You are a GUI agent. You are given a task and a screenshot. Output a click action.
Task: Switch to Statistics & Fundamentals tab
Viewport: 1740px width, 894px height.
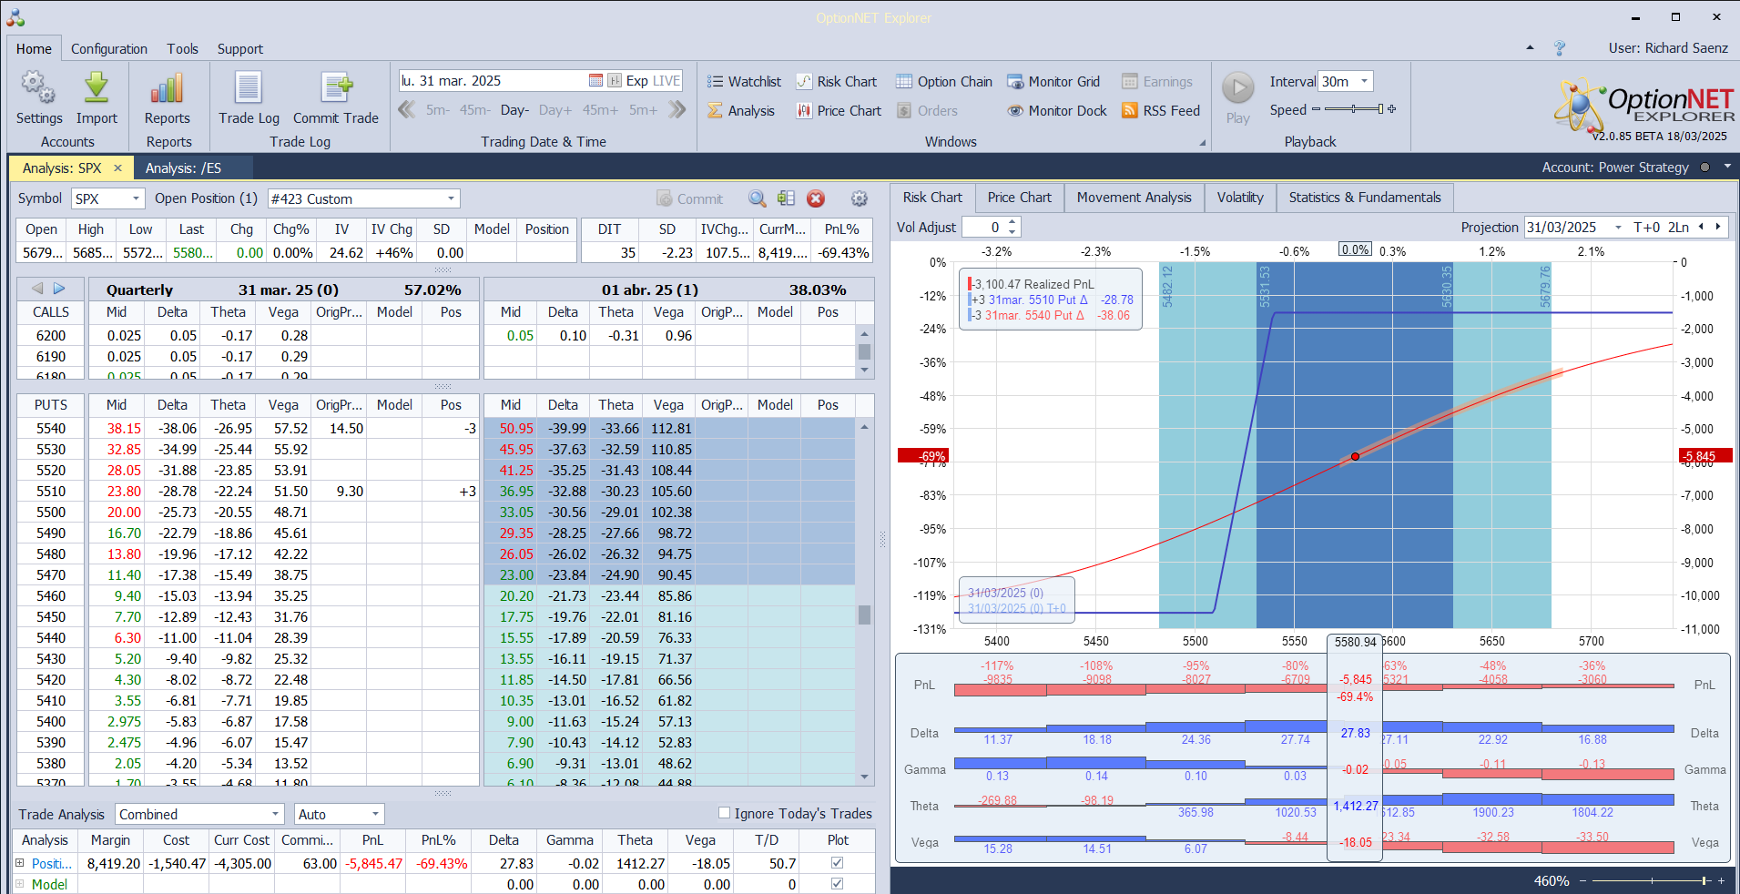(1365, 198)
